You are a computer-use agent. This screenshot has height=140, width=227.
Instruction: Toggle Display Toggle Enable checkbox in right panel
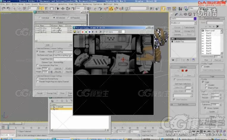[202, 67]
